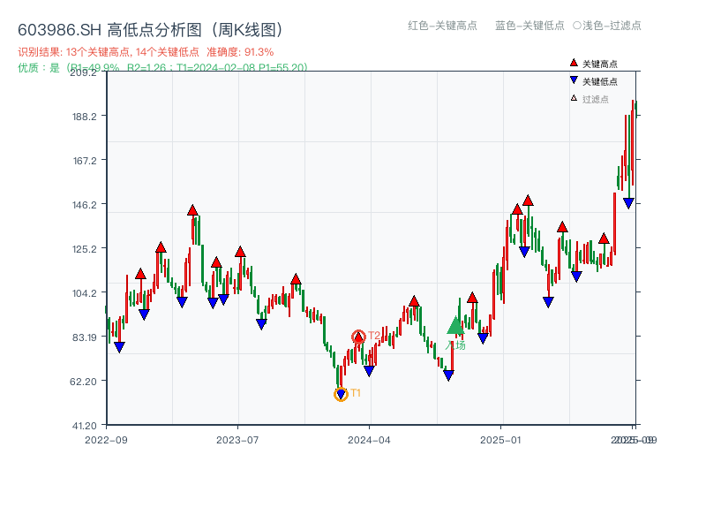This screenshot has height=530, width=706.
Task: Click the red-circled T2 high marker
Action: pos(359,336)
